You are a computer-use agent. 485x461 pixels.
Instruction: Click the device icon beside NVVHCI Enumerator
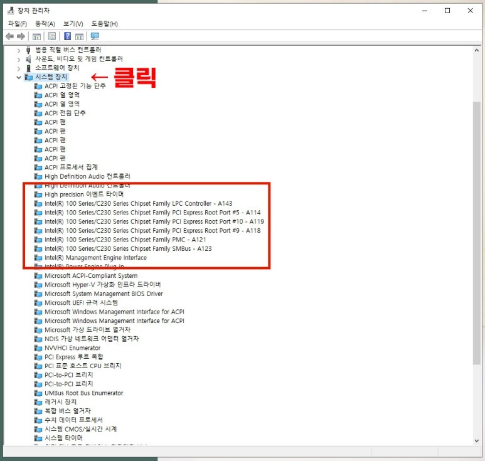coord(38,348)
